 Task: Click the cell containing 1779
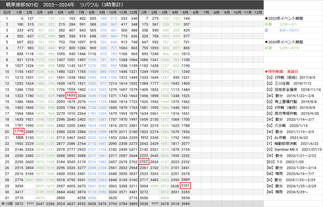19,132
